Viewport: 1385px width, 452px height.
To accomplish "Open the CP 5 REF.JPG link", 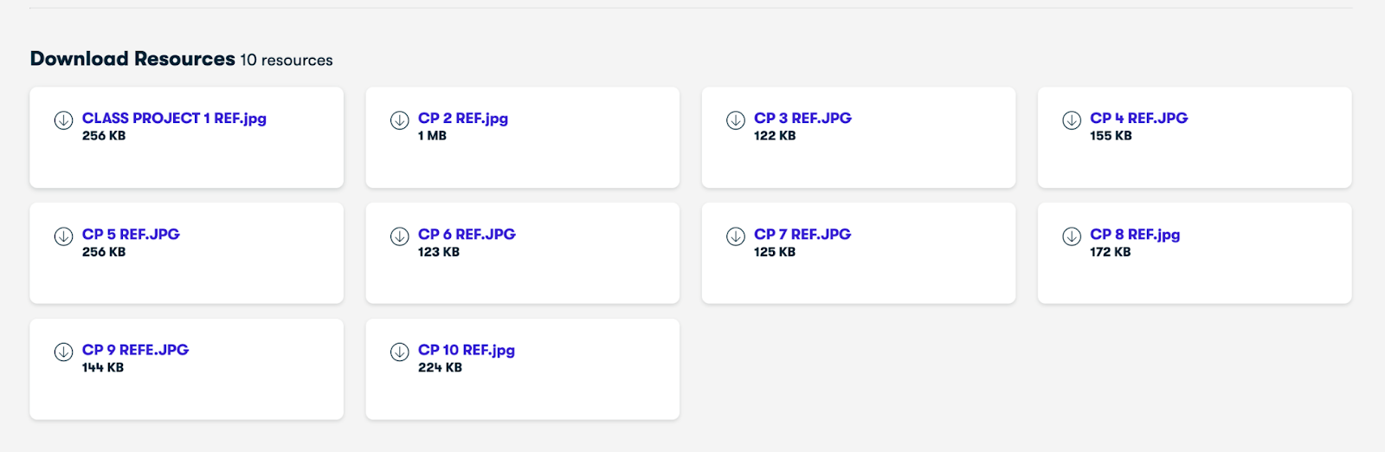I will tap(131, 235).
